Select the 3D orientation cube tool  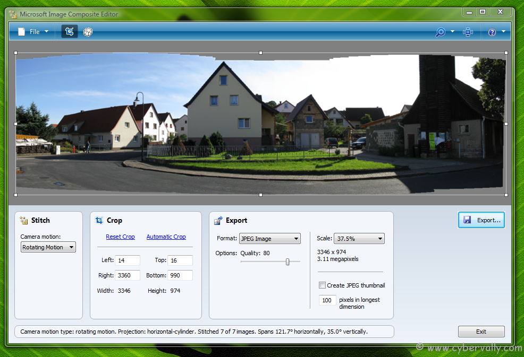[x=88, y=32]
